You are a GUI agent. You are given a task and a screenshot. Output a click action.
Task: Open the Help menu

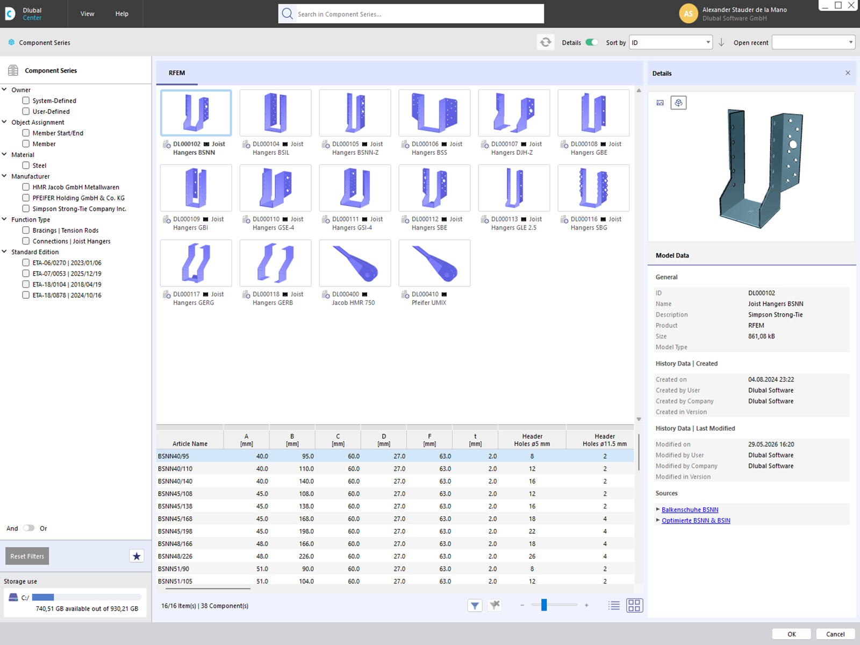pyautogui.click(x=122, y=14)
